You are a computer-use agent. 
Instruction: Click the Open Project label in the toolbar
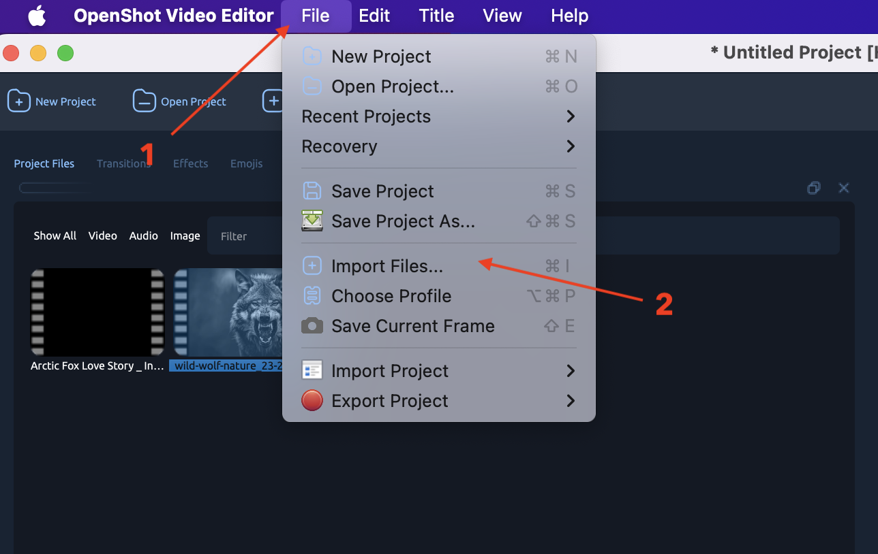click(x=194, y=101)
